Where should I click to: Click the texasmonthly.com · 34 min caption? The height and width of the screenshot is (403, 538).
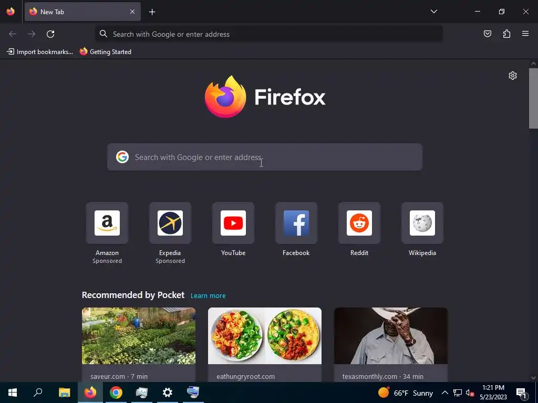(x=383, y=376)
